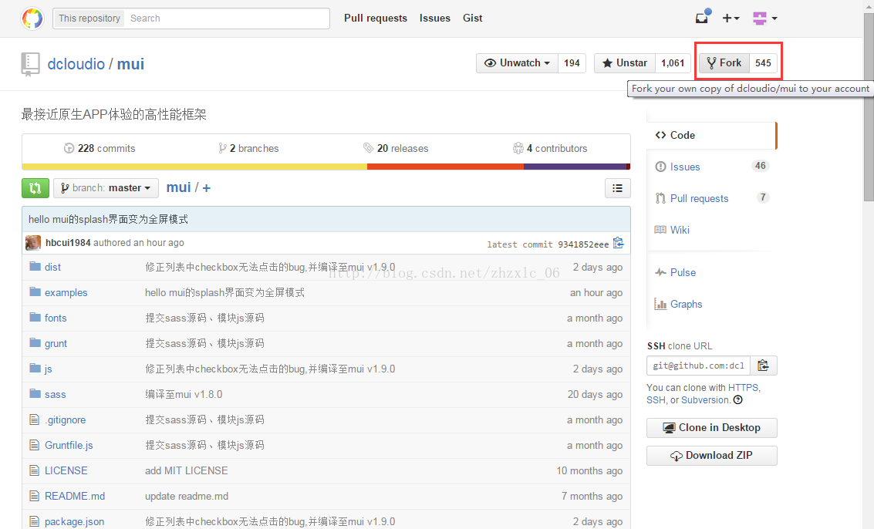Switch clone URL to HTTPS
The width and height of the screenshot is (874, 529).
743,387
